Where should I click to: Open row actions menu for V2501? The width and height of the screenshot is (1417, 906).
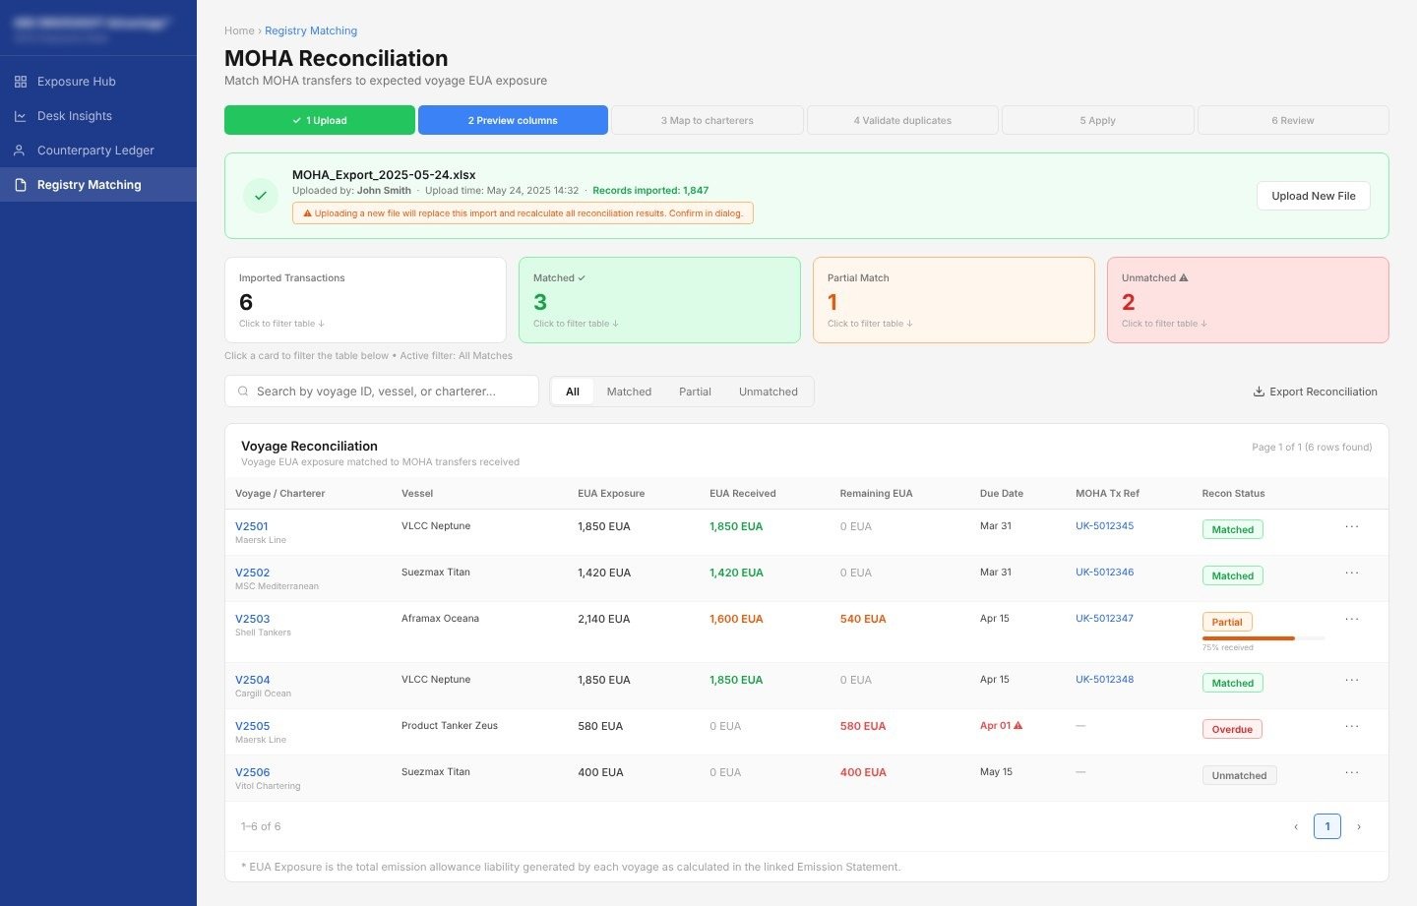1352,526
